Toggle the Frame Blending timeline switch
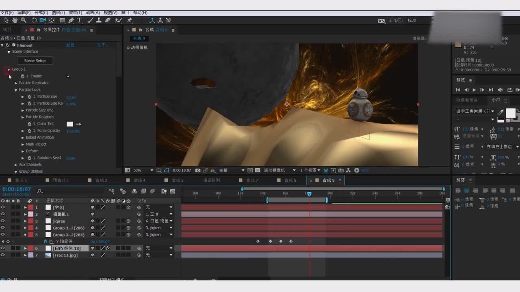 click(x=143, y=191)
